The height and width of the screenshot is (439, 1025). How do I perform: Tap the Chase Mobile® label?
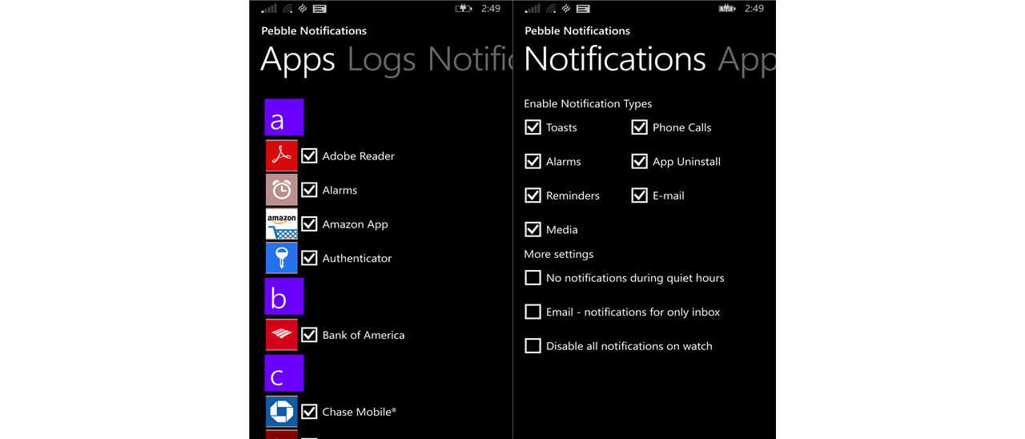[360, 412]
